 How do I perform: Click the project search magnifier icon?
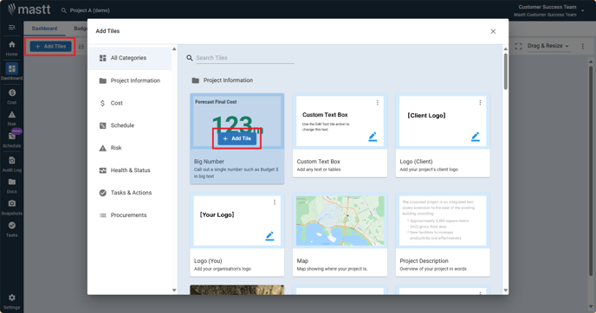[x=64, y=10]
